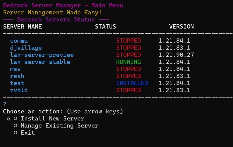Click the arrow selector beside Install New Server

point(9,118)
